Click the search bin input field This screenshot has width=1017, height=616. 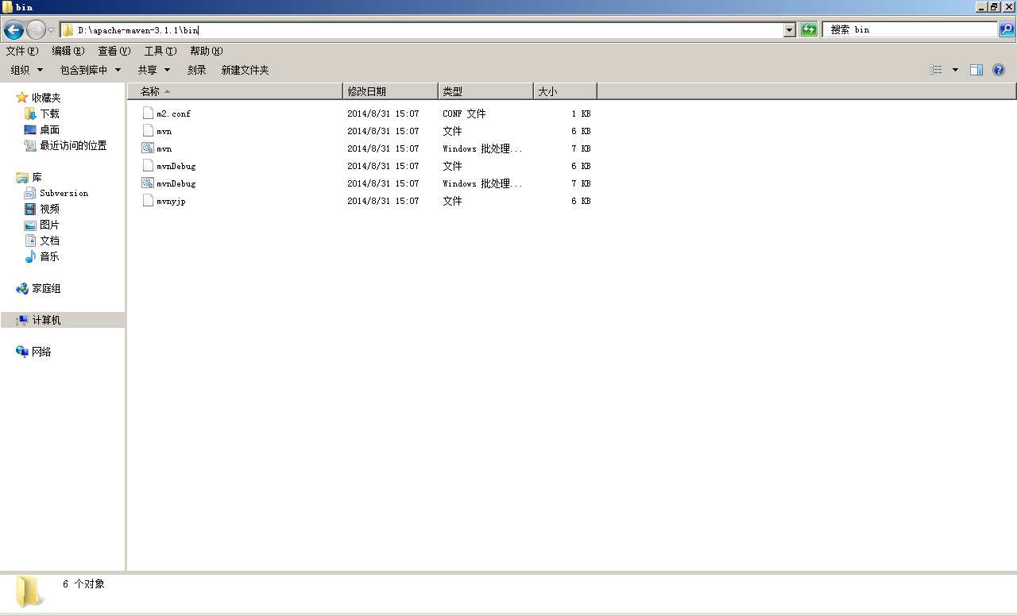(911, 30)
